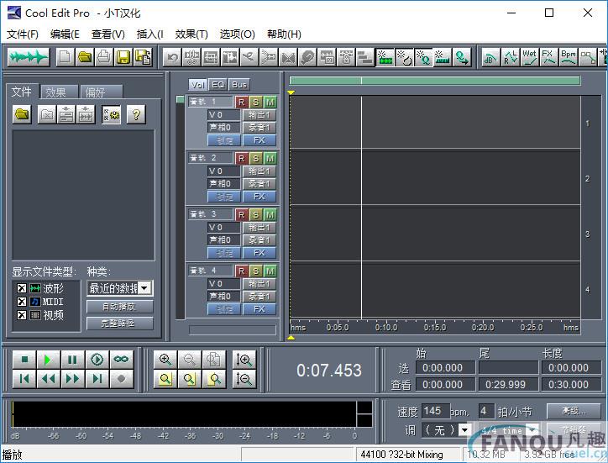Viewport: 608px width, 463px height.
Task: Uncheck the MIDI file type checkbox
Action: point(22,302)
